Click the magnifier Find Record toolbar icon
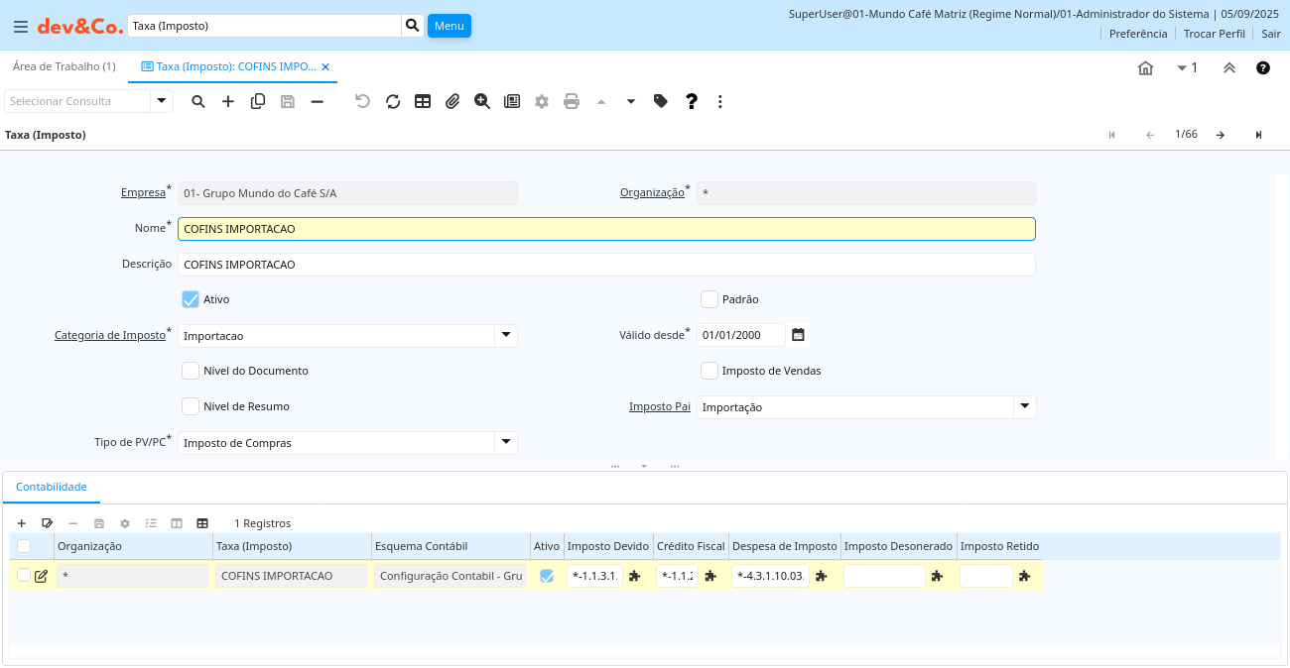This screenshot has width=1290, height=668. 198,101
